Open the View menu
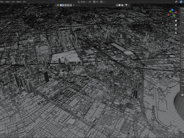This screenshot has height=138, width=184. pyautogui.click(x=2, y=2)
